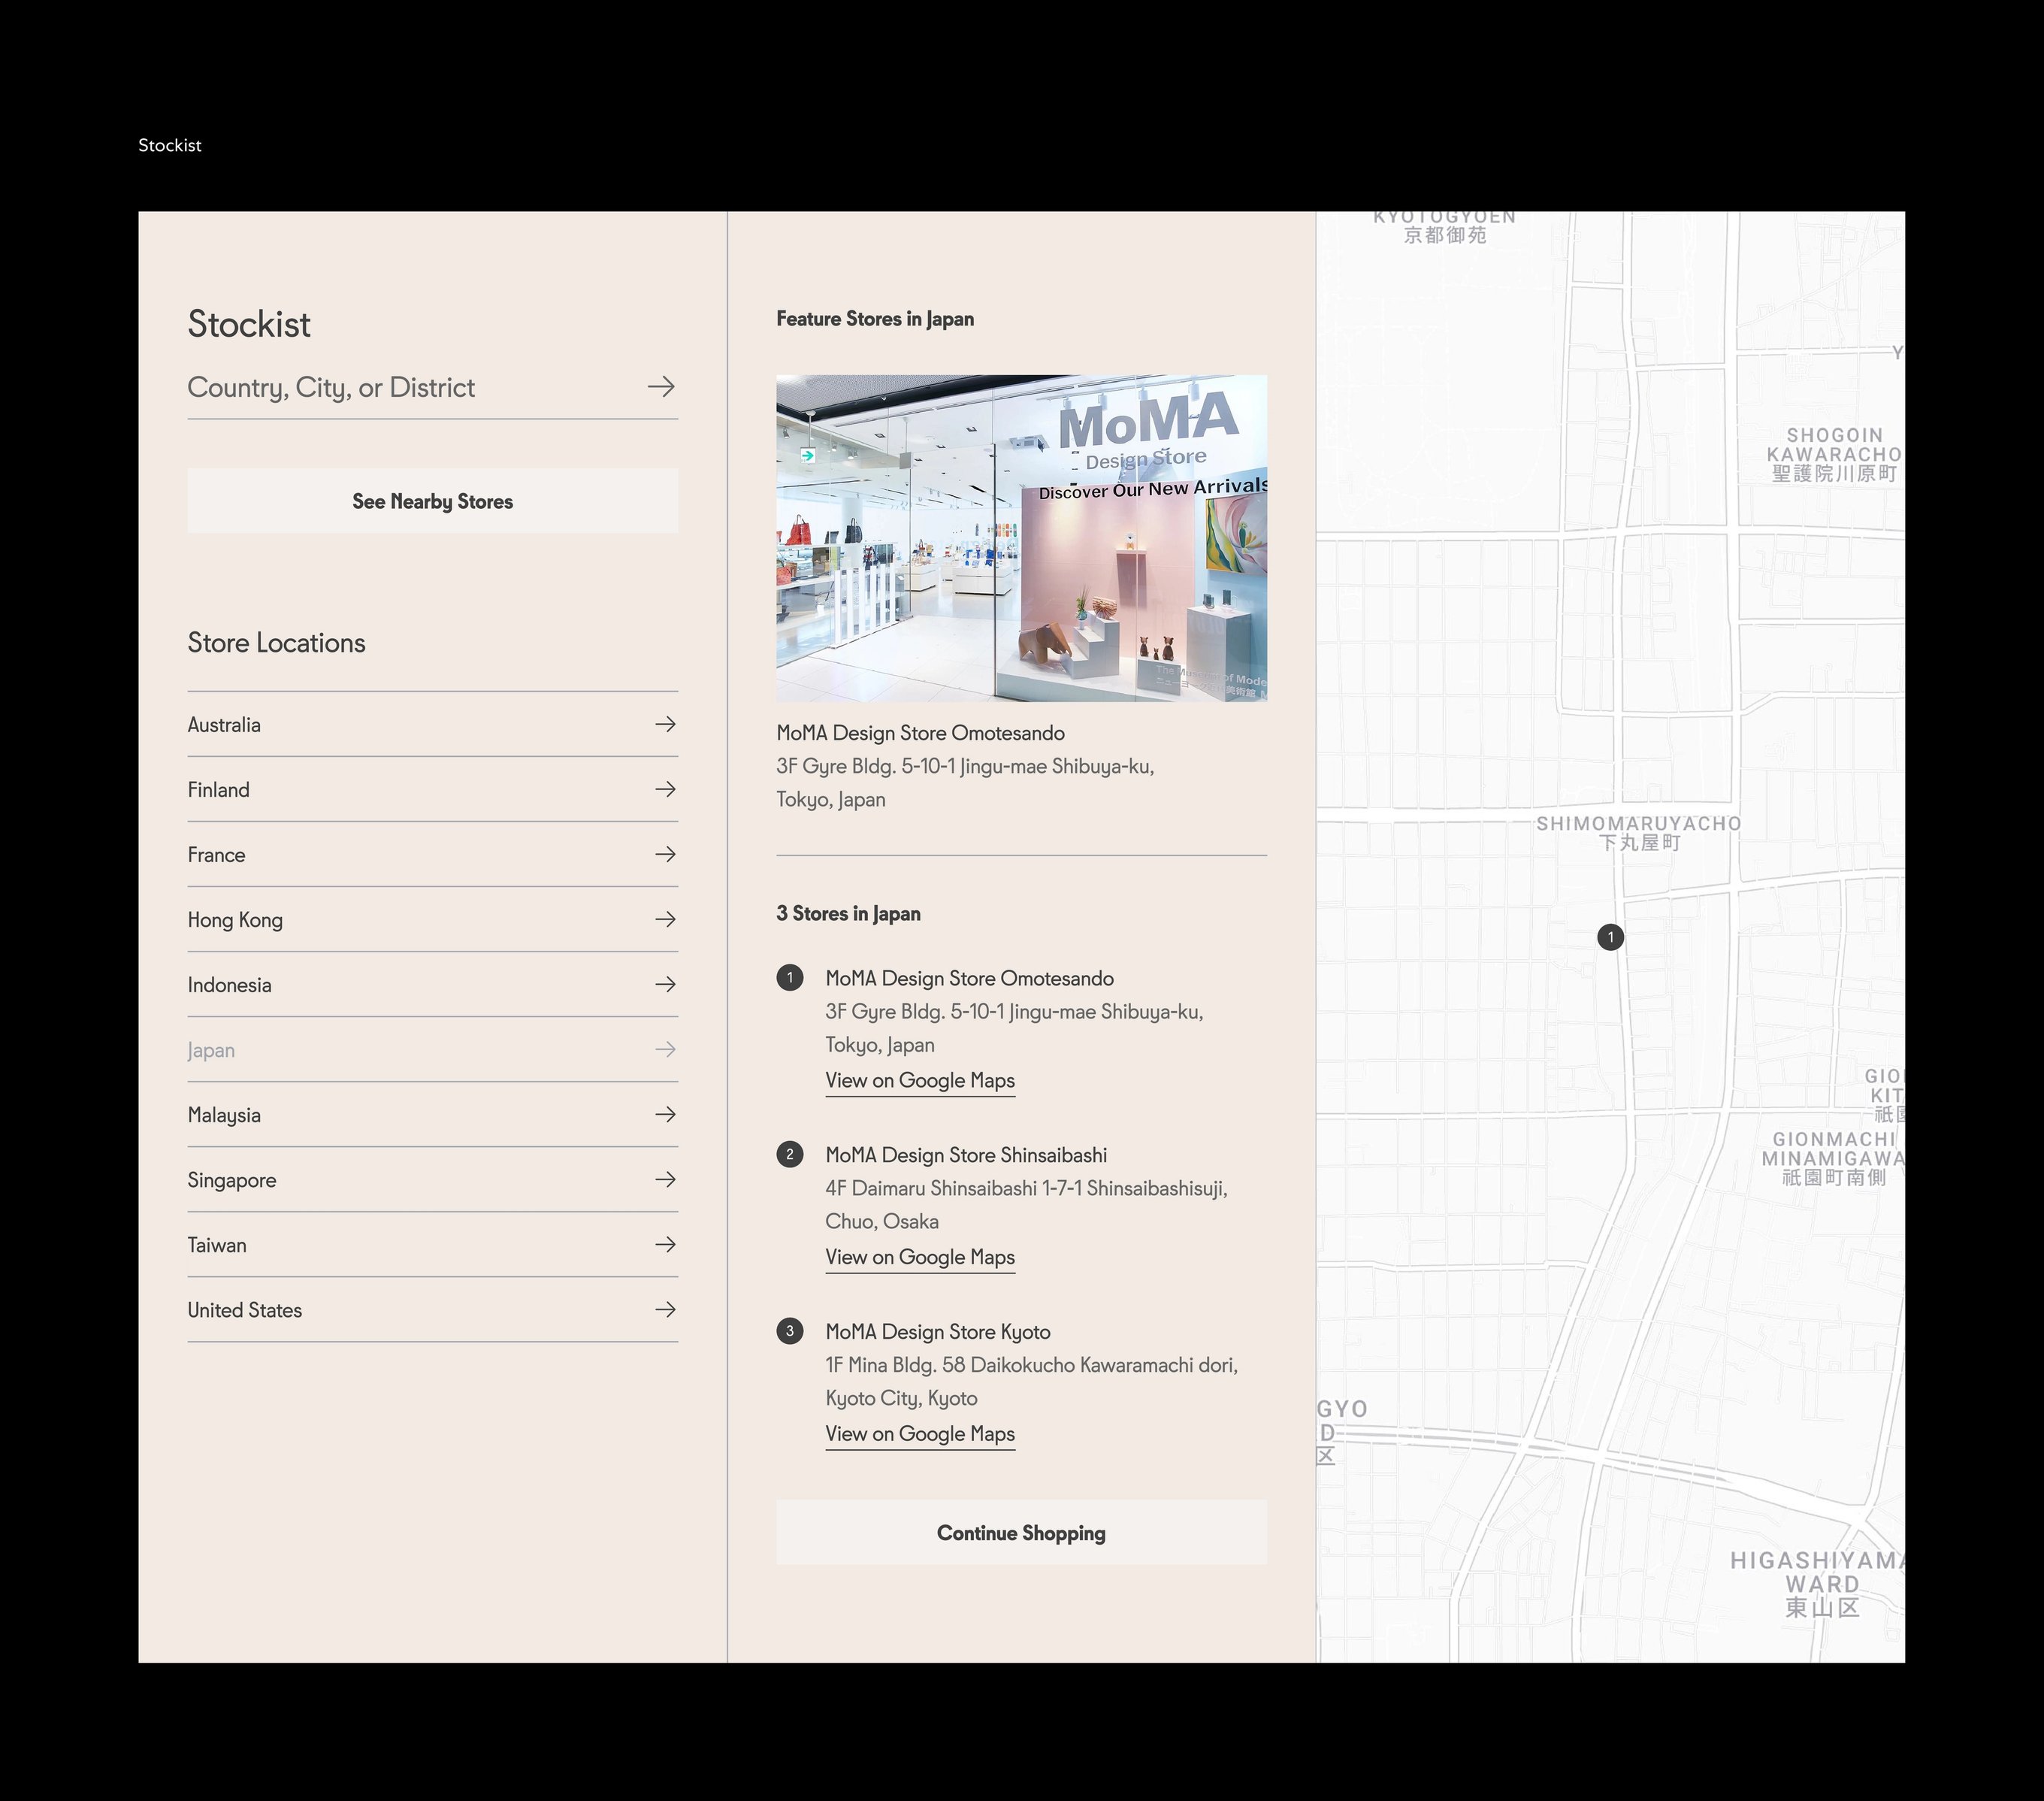2044x1801 pixels.
Task: Click the arrow icon next to United States
Action: pyautogui.click(x=666, y=1309)
